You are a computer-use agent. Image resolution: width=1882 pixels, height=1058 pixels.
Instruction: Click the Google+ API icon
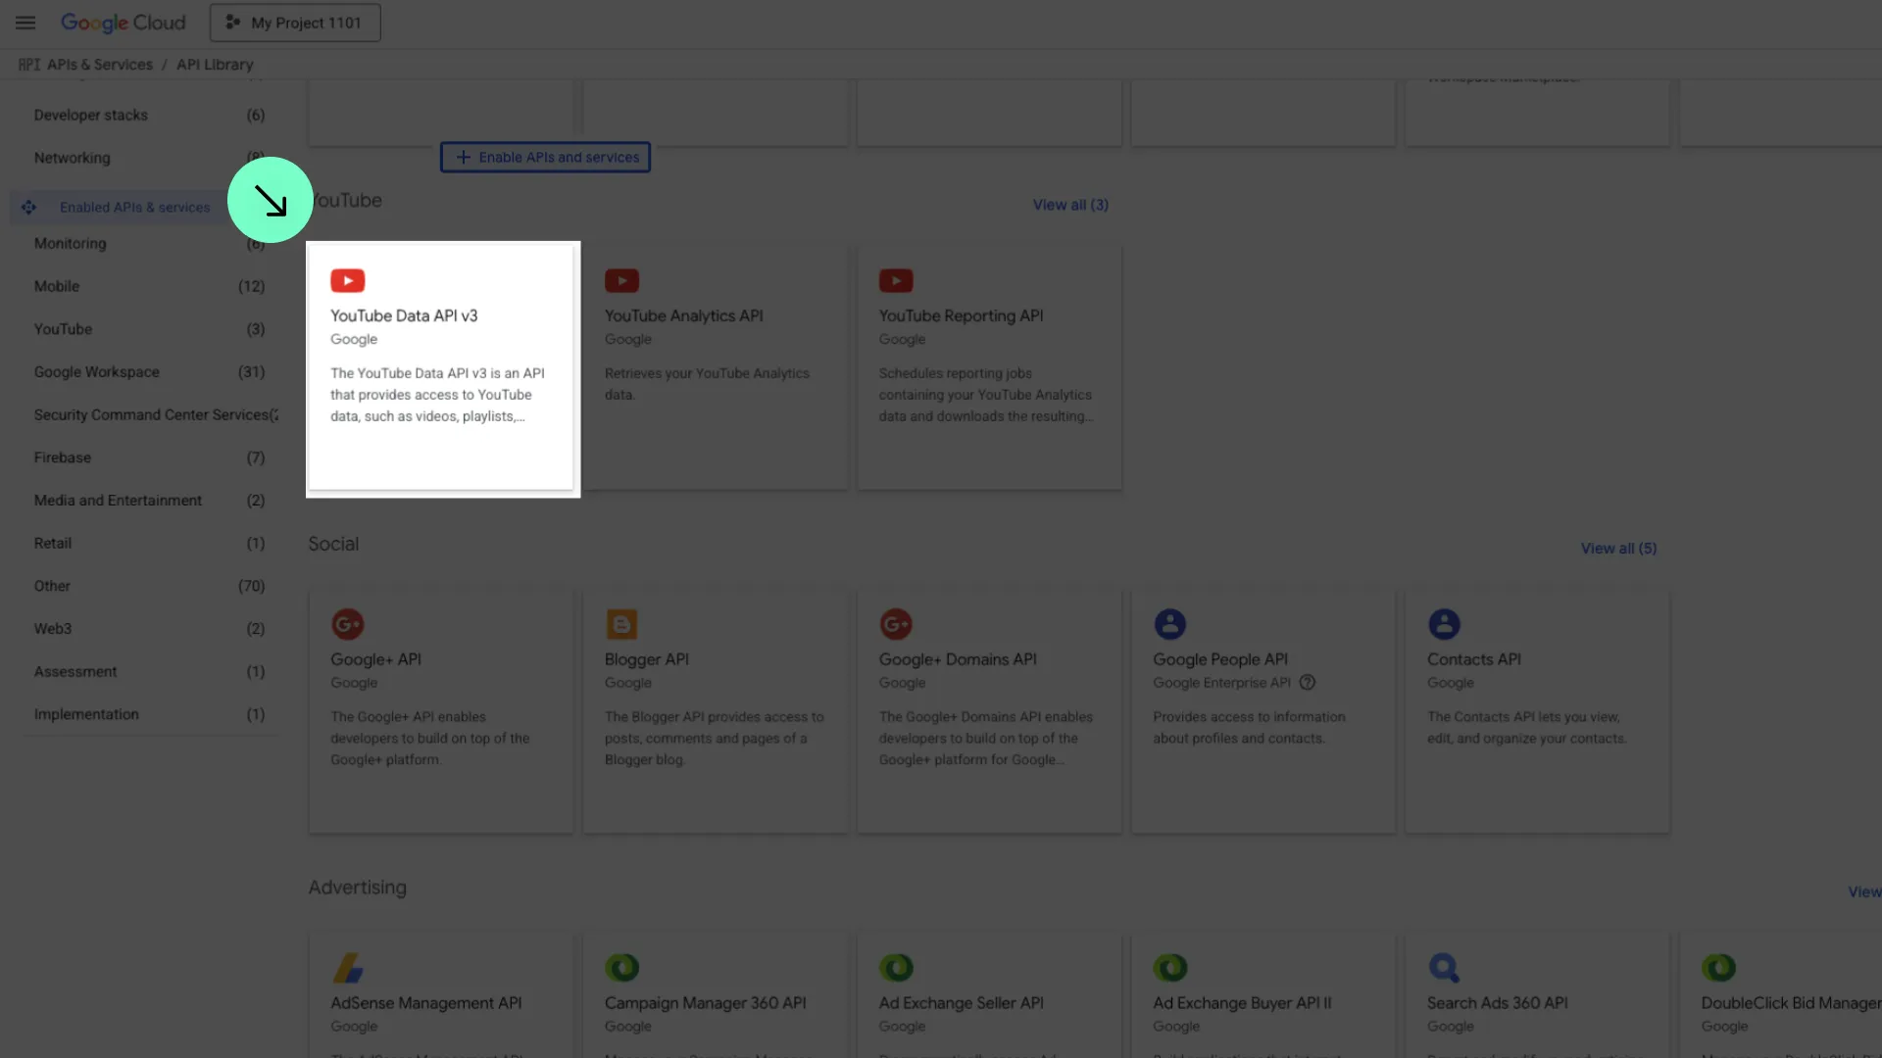coord(348,624)
